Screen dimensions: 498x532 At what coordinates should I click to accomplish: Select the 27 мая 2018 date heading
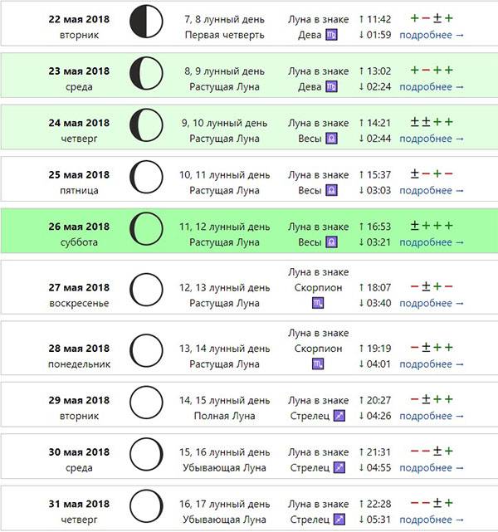pos(79,286)
